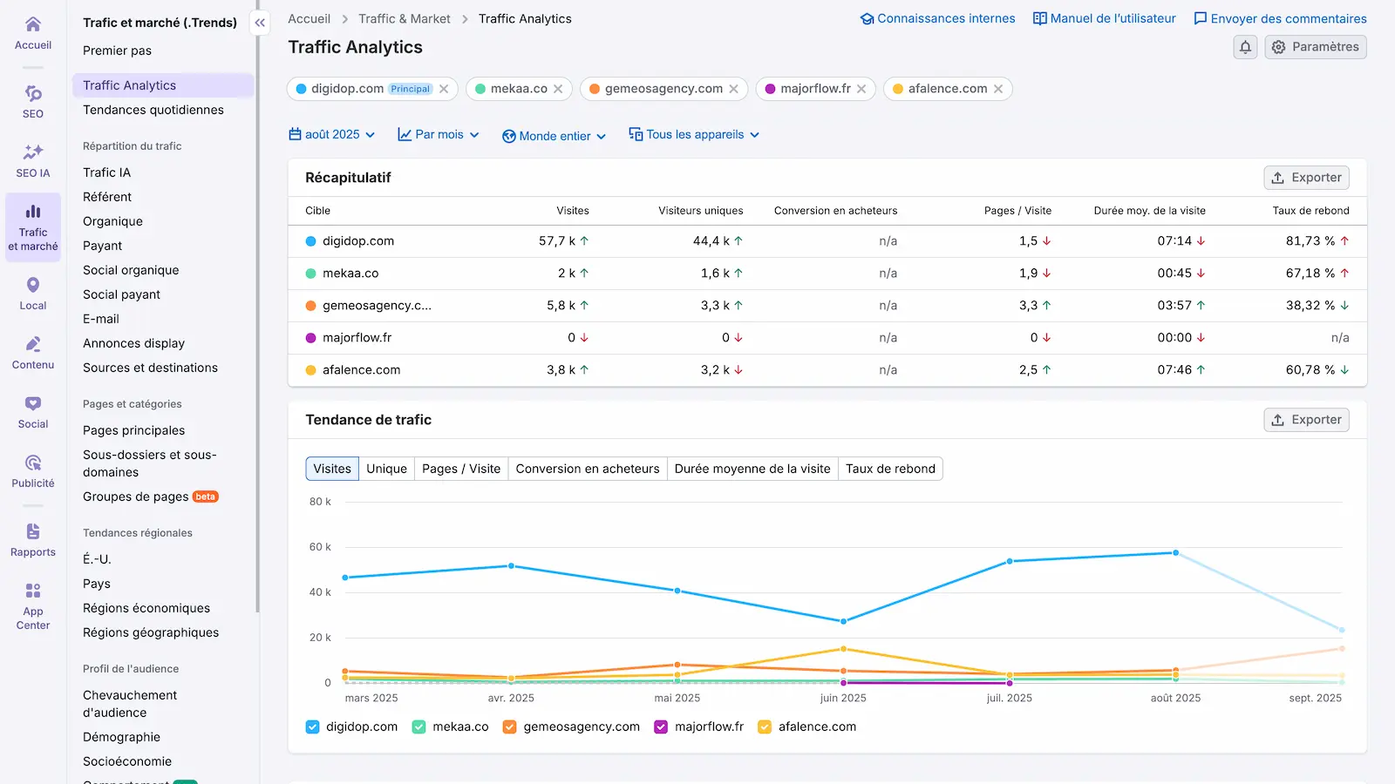Open Accueil home icon in sidebar

point(33,24)
